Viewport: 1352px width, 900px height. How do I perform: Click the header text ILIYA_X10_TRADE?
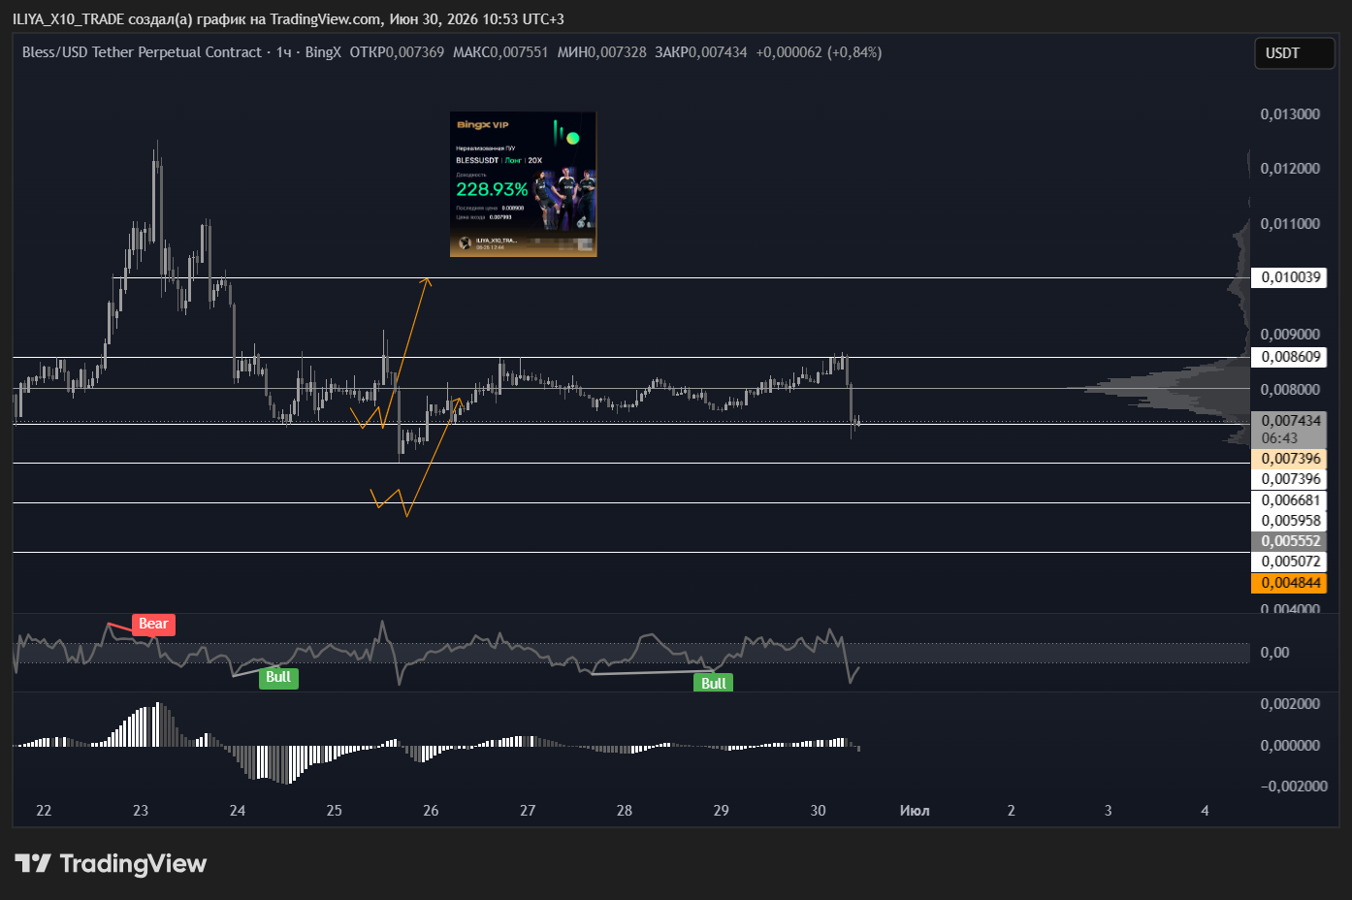pyautogui.click(x=68, y=19)
